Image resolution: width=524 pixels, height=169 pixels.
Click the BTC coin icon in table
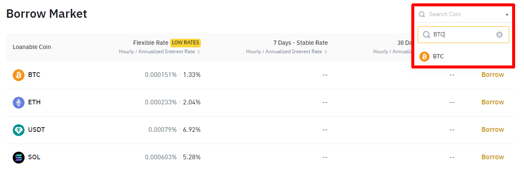point(19,75)
